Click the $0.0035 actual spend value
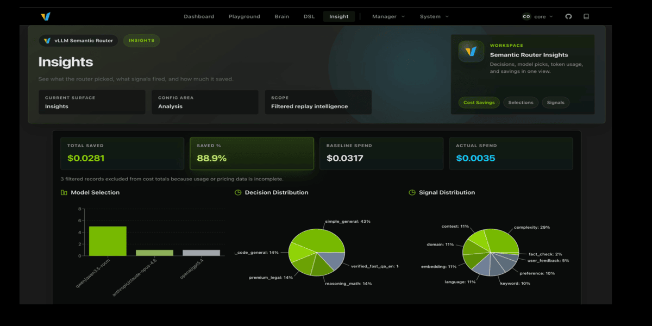 click(475, 158)
